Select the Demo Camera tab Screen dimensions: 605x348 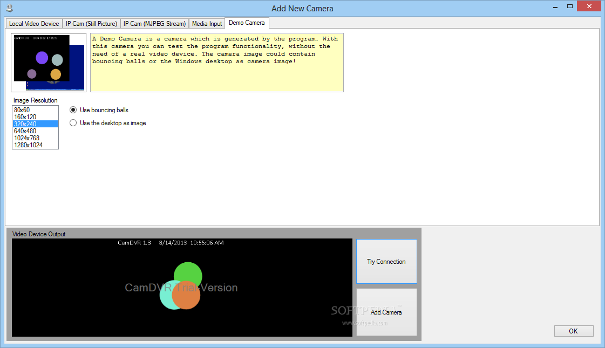[247, 23]
